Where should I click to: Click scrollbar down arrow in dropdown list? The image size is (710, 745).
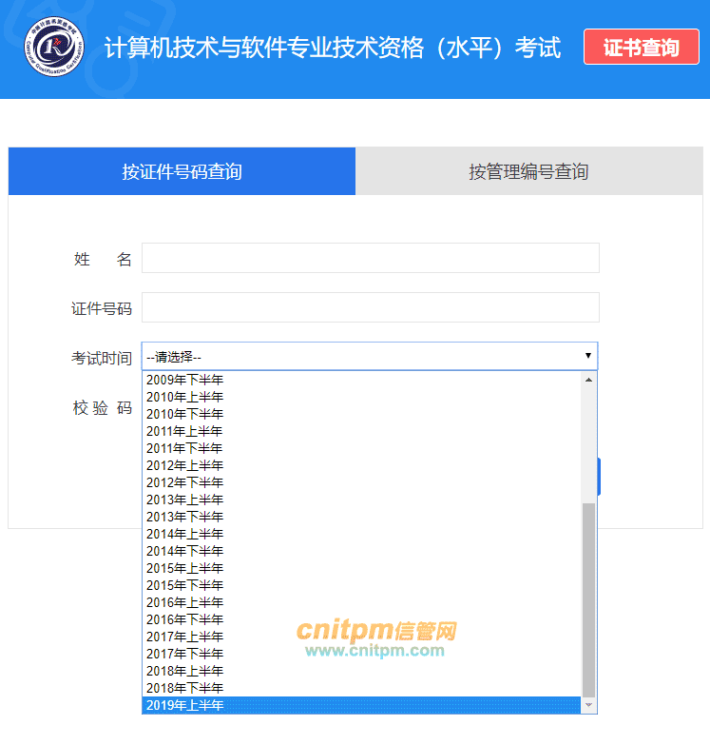(x=589, y=705)
